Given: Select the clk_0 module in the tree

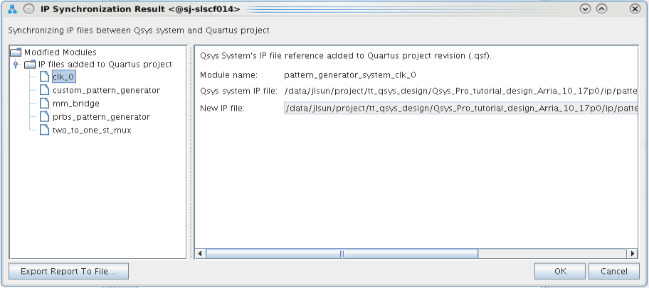Looking at the screenshot, I should pos(64,77).
